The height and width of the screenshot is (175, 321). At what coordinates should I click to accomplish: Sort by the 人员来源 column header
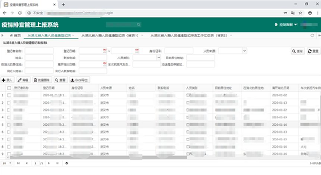(106, 88)
